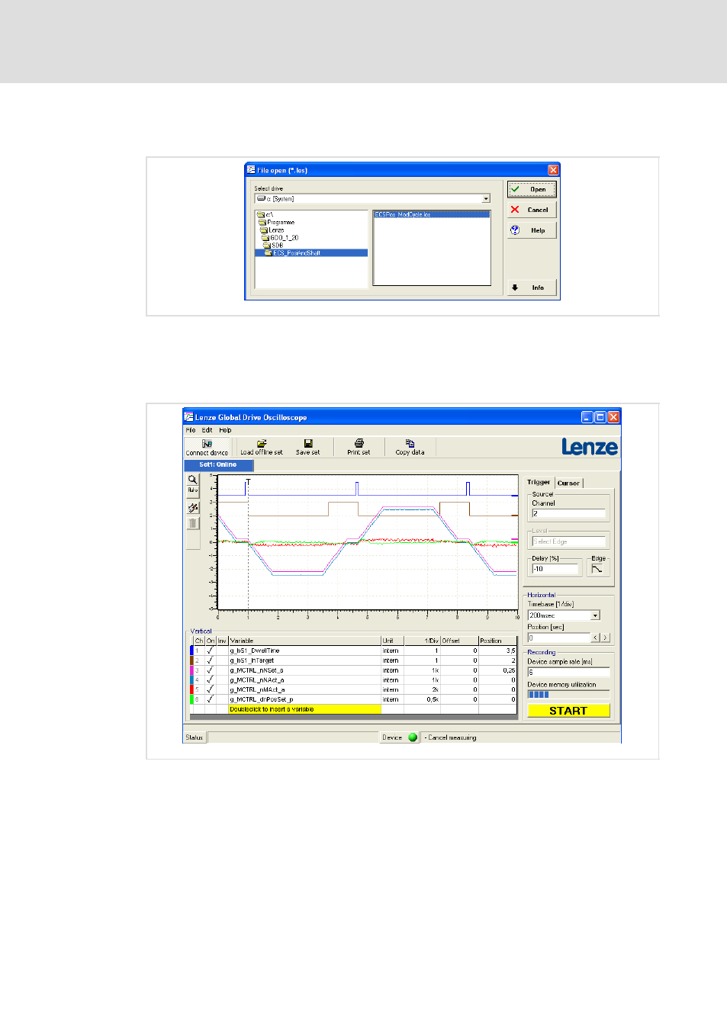Viewport: 727px width, 1028px height.
Task: Toggle the trigger Edge icon button
Action: coord(597,569)
